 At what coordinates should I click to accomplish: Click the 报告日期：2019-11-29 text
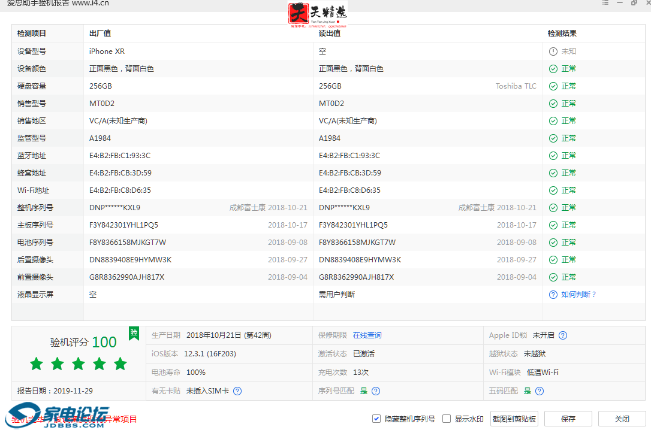[55, 391]
